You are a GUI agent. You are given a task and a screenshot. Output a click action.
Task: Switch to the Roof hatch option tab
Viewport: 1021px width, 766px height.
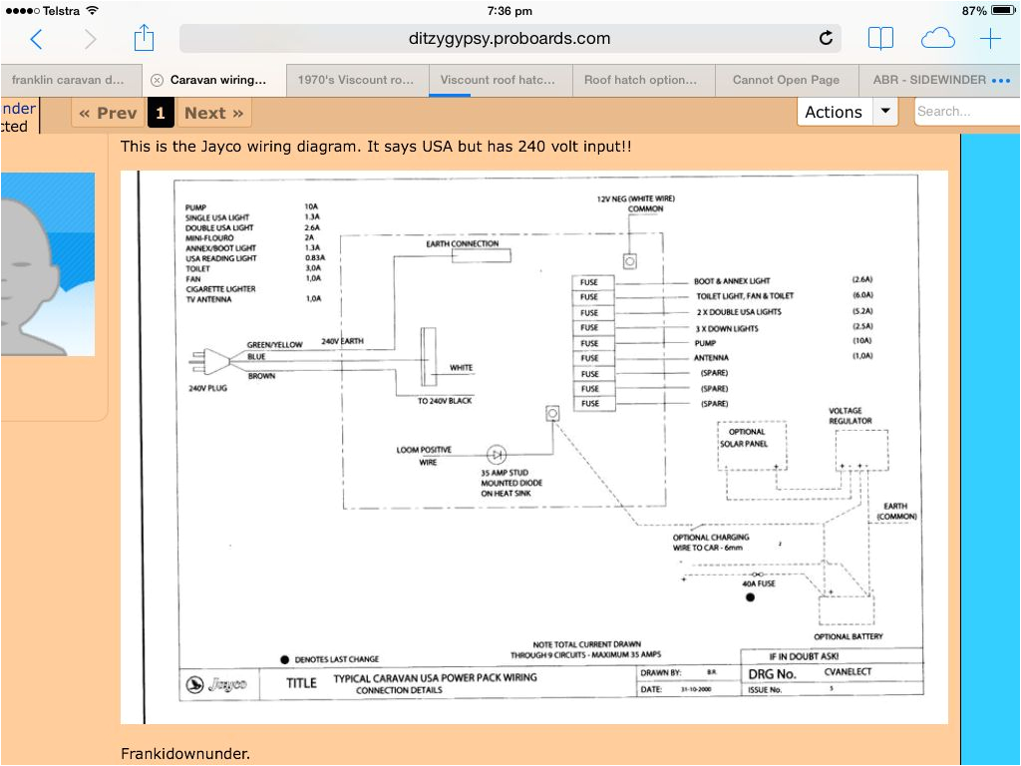coord(642,80)
